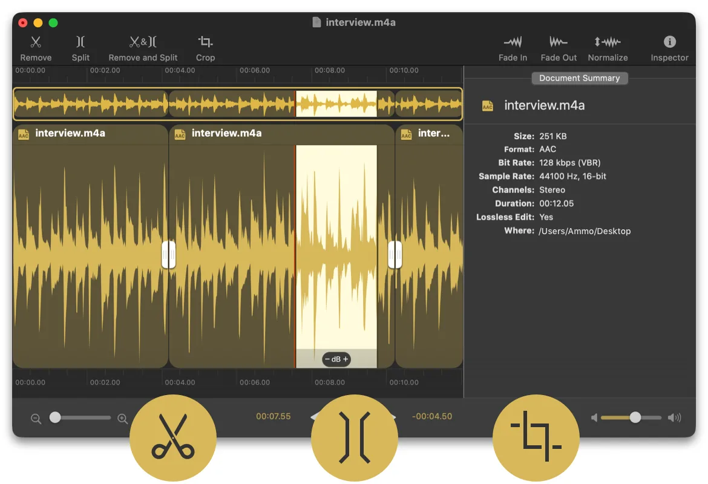Click AAC icon of first interview.m4a clip
This screenshot has height=484, width=708.
(x=24, y=134)
